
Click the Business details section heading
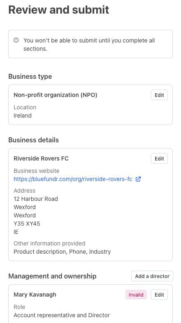pos(33,140)
